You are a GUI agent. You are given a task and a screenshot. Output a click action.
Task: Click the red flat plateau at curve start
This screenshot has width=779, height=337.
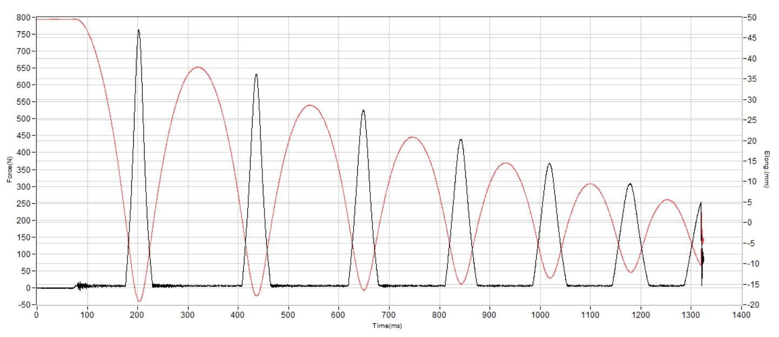57,19
